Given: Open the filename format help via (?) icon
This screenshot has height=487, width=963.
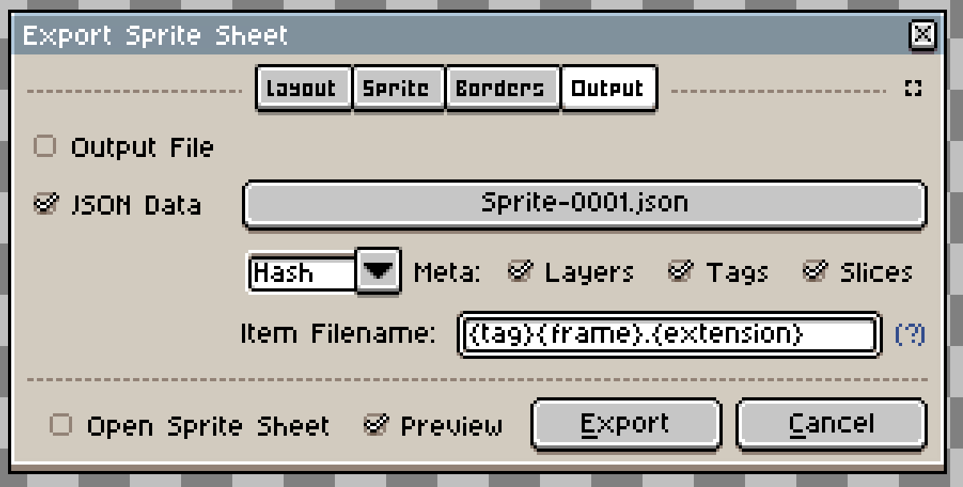Looking at the screenshot, I should [x=910, y=336].
